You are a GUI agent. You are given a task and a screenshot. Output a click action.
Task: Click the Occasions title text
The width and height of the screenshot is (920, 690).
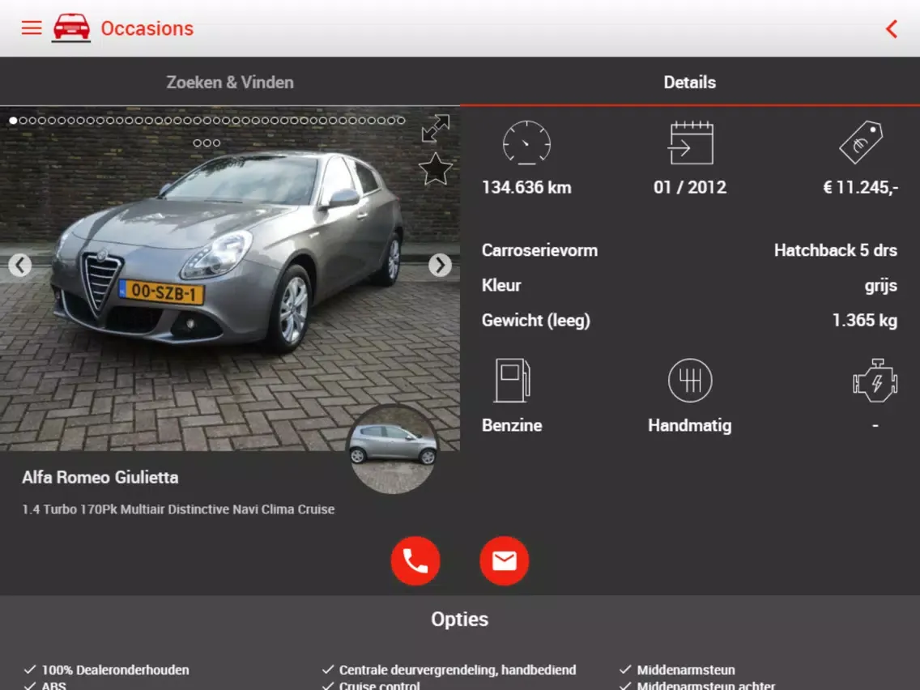pos(147,28)
